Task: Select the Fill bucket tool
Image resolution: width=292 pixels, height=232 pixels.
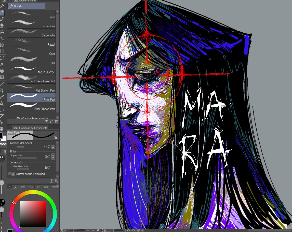Action: pyautogui.click(x=2, y=71)
